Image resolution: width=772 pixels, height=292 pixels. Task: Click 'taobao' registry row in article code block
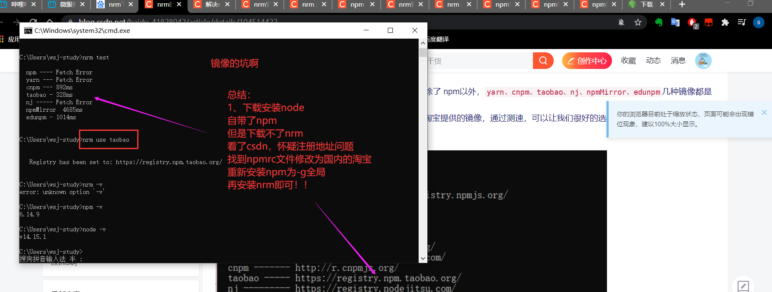pos(344,278)
